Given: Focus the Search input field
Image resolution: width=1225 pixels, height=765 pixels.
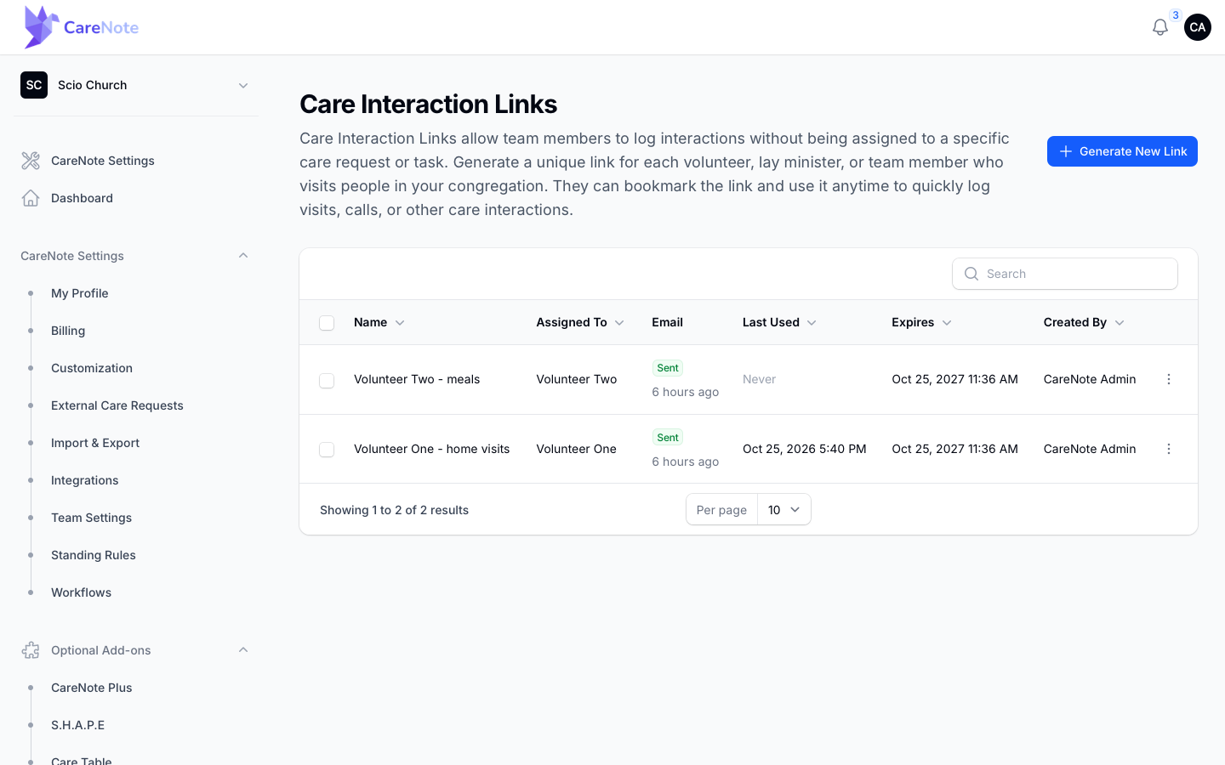Looking at the screenshot, I should (x=1065, y=274).
